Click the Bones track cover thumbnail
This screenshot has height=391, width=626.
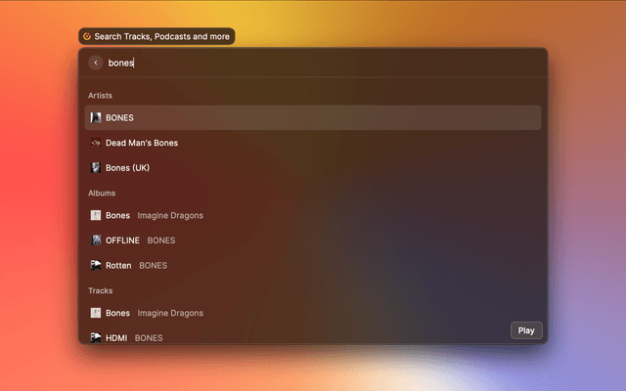pyautogui.click(x=96, y=313)
